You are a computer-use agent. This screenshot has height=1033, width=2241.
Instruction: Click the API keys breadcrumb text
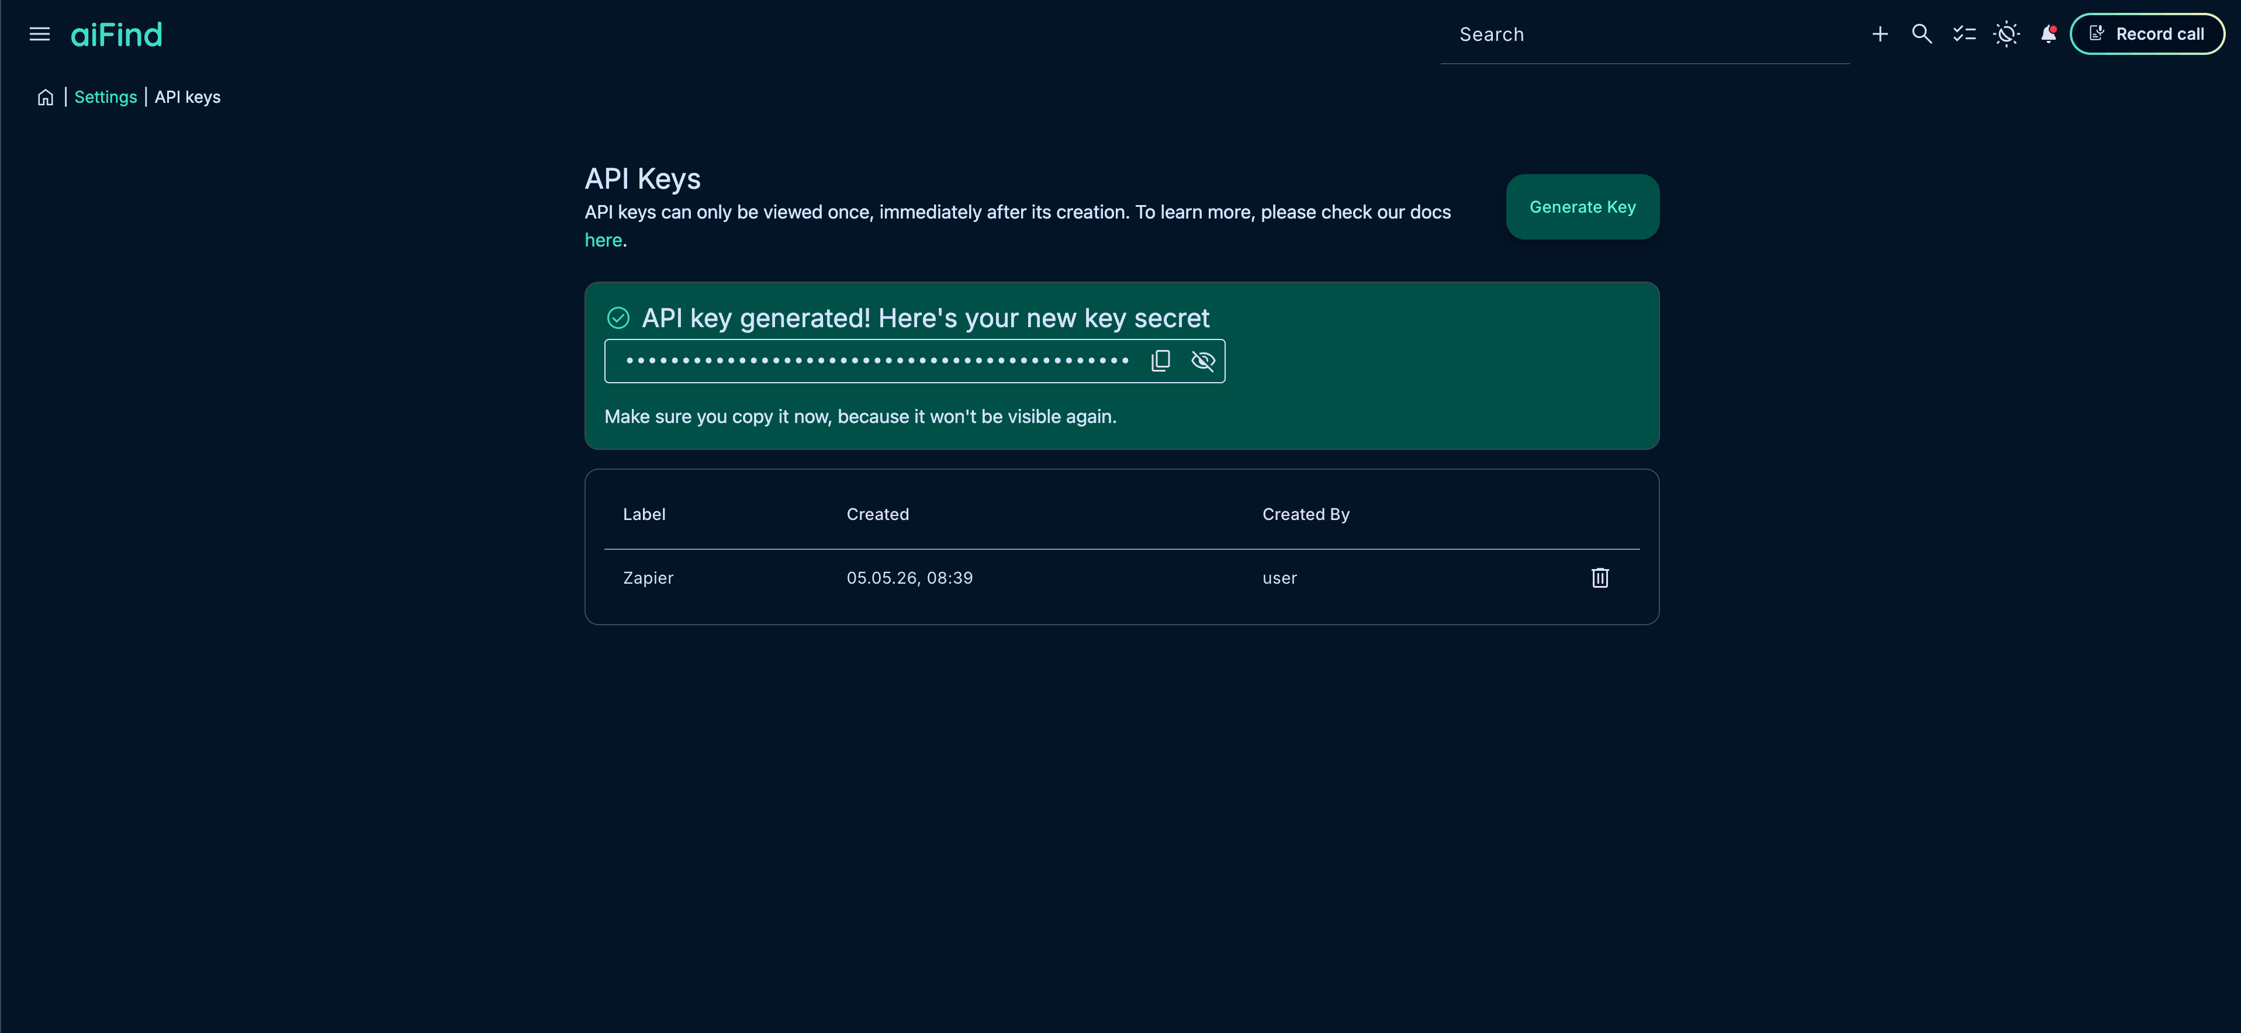(x=188, y=98)
